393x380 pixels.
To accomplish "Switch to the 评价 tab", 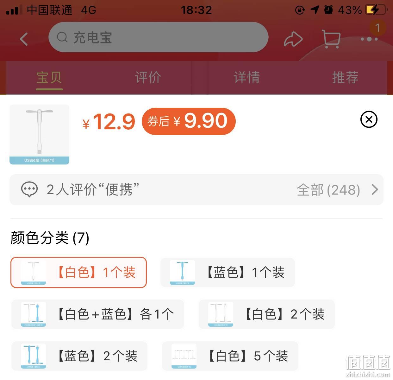I will [x=148, y=77].
